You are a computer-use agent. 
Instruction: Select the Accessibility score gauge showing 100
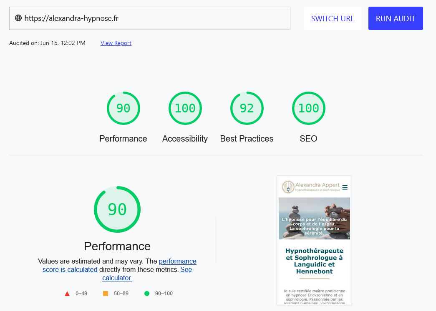click(185, 108)
